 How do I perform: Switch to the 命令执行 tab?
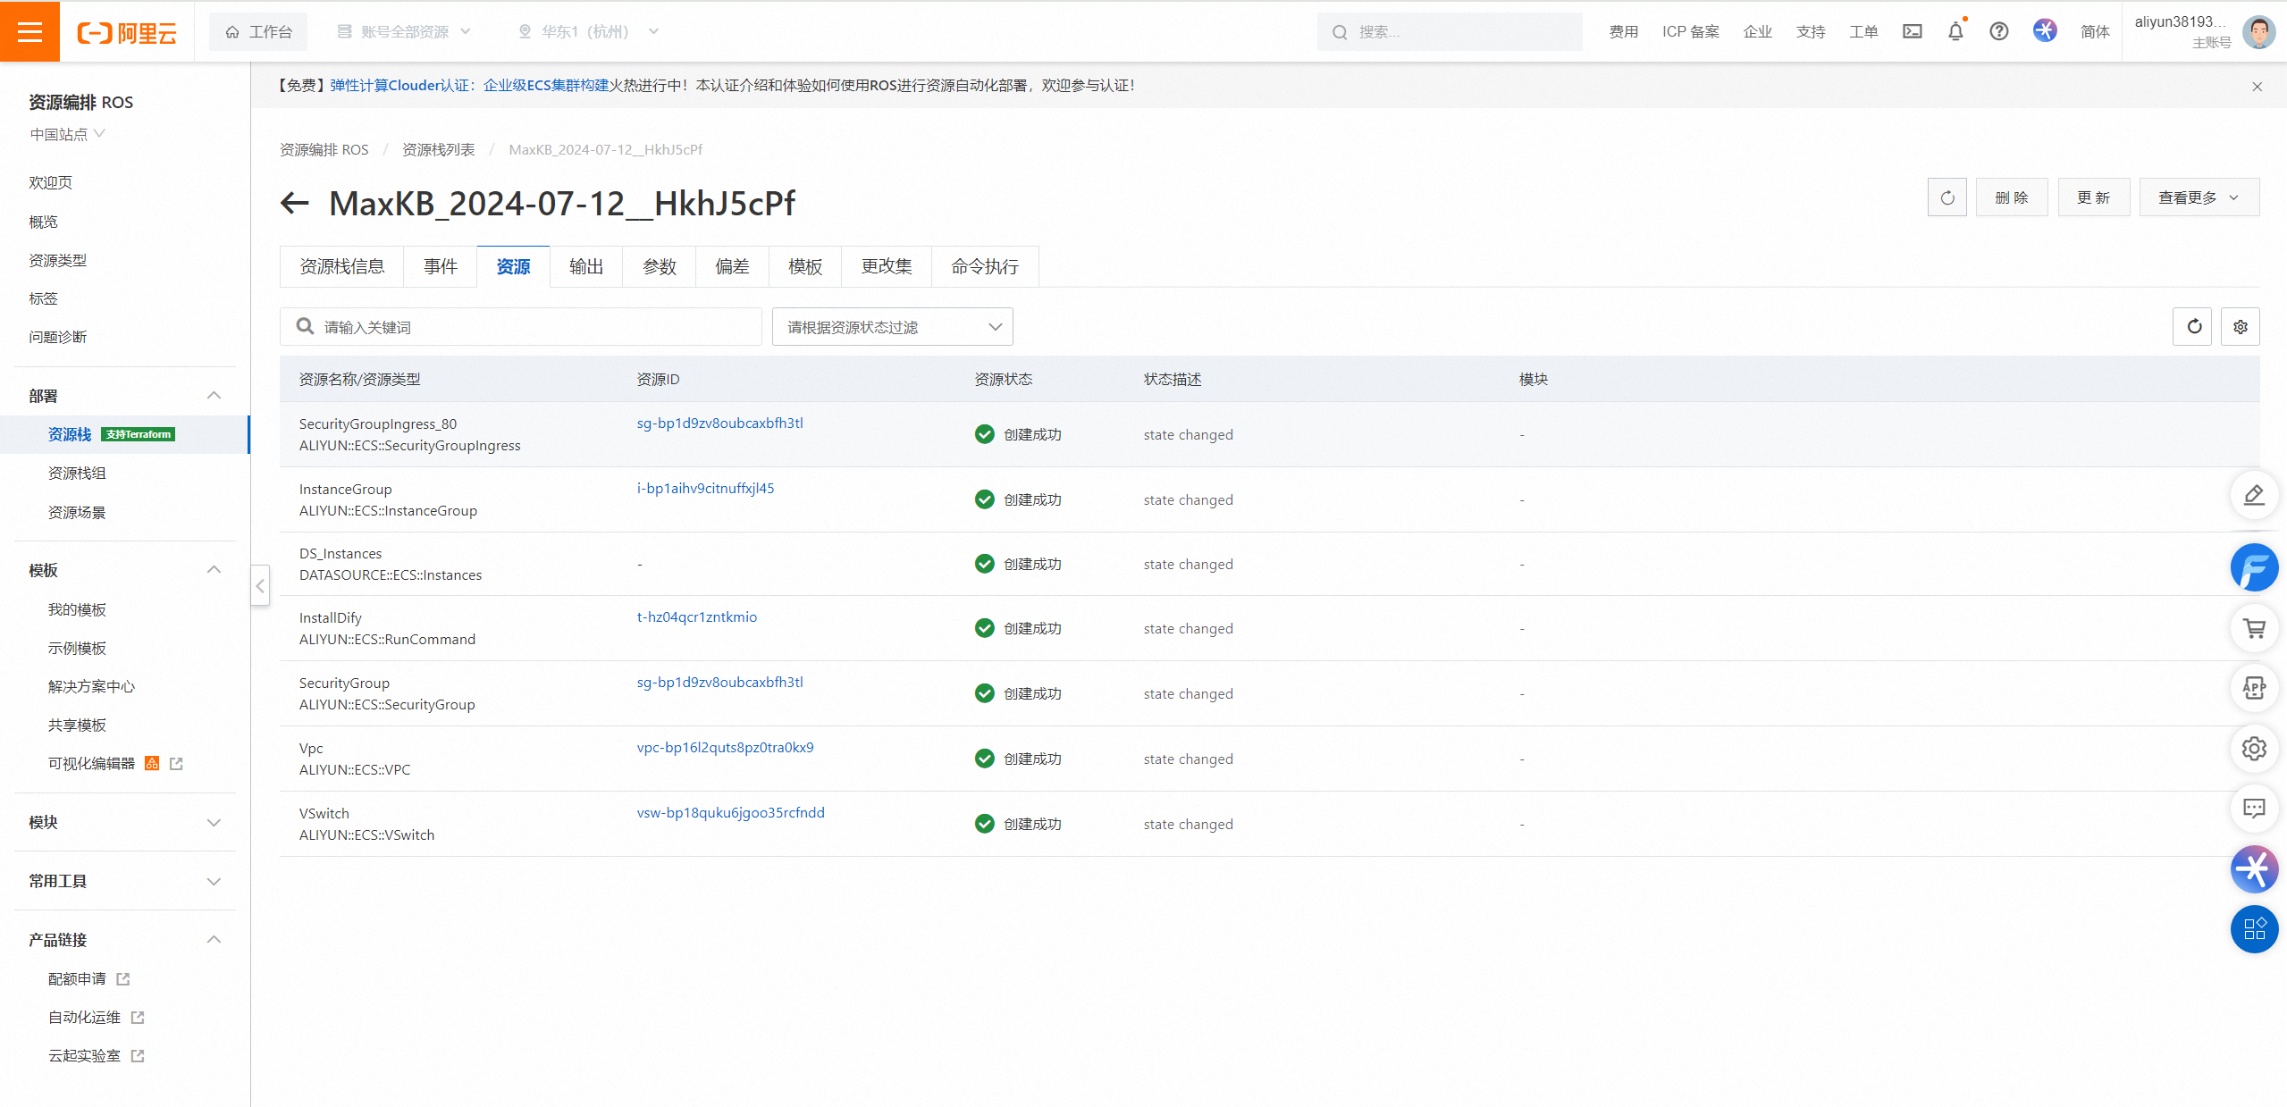coord(985,266)
